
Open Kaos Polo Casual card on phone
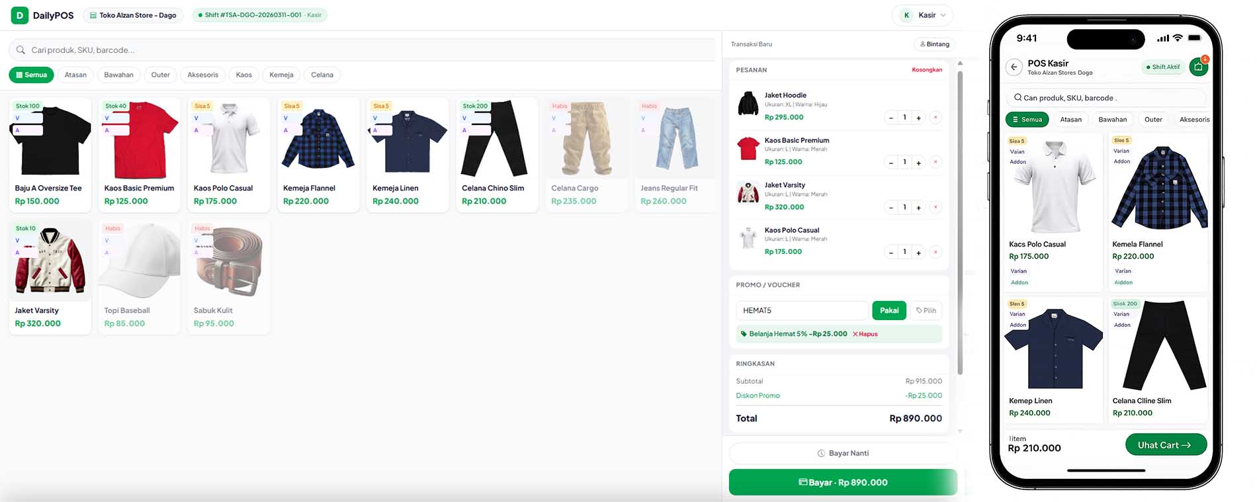1054,212
